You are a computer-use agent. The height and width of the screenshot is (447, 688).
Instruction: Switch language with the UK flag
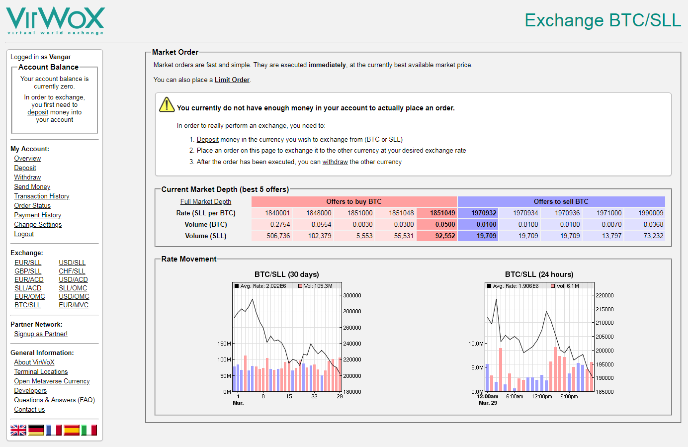(18, 430)
